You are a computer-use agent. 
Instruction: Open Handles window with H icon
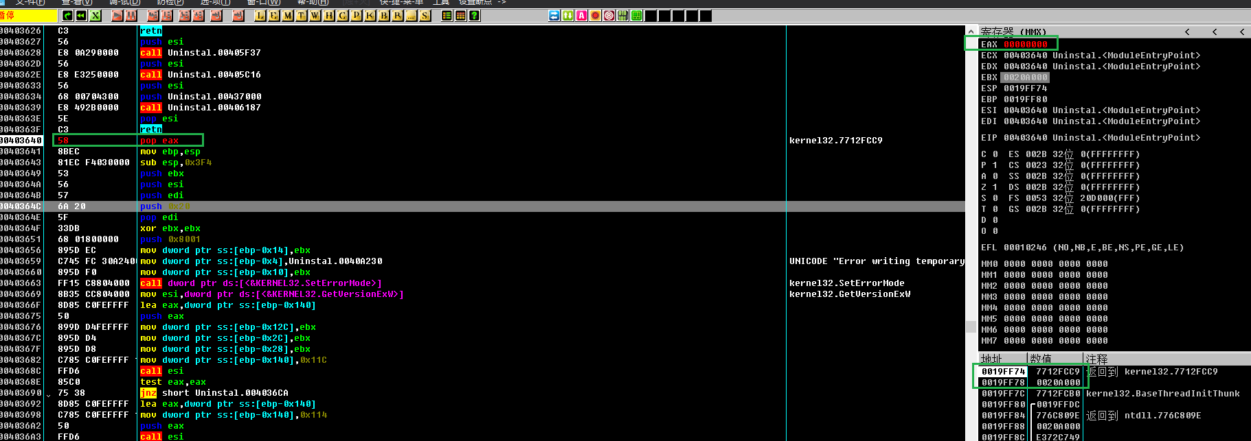328,16
